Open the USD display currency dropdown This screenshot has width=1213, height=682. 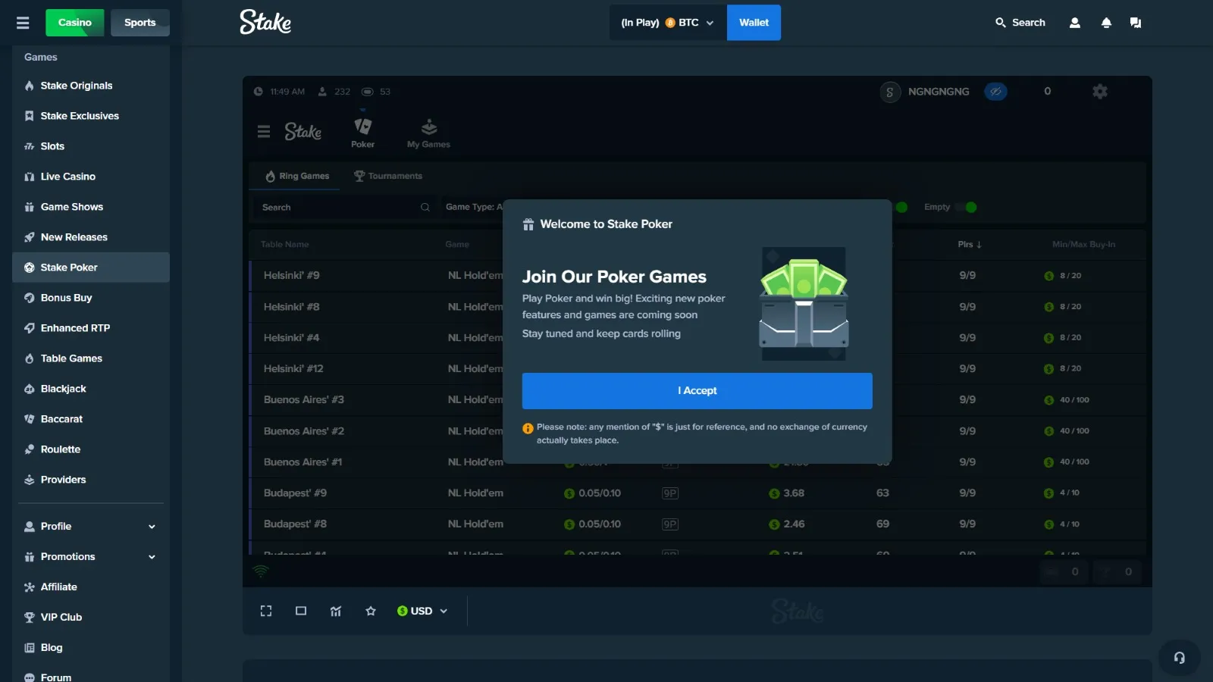point(422,611)
